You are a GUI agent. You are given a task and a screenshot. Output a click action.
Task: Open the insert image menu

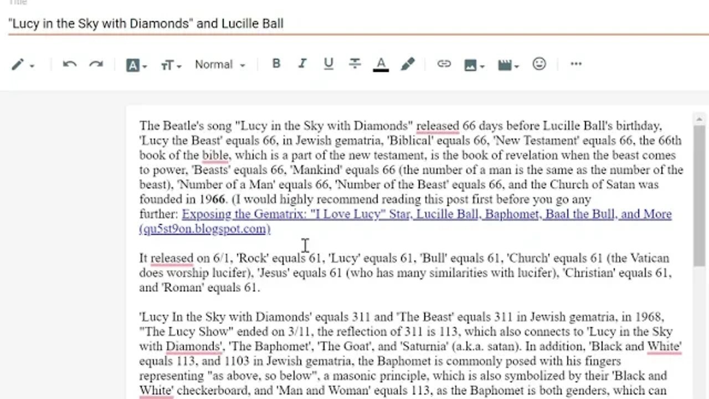(x=474, y=65)
